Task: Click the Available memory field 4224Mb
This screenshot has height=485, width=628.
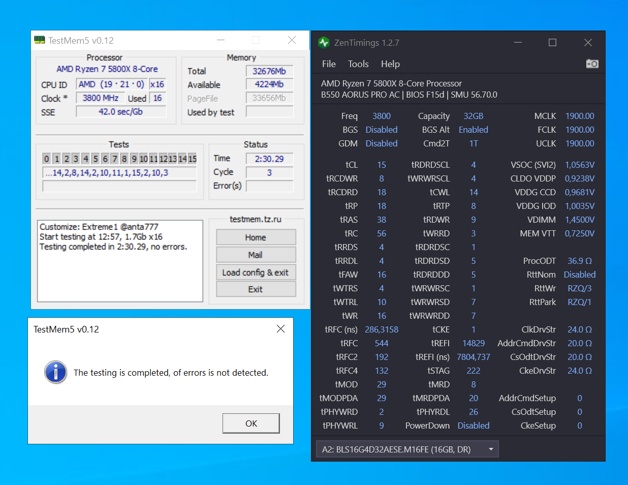Action: [269, 84]
